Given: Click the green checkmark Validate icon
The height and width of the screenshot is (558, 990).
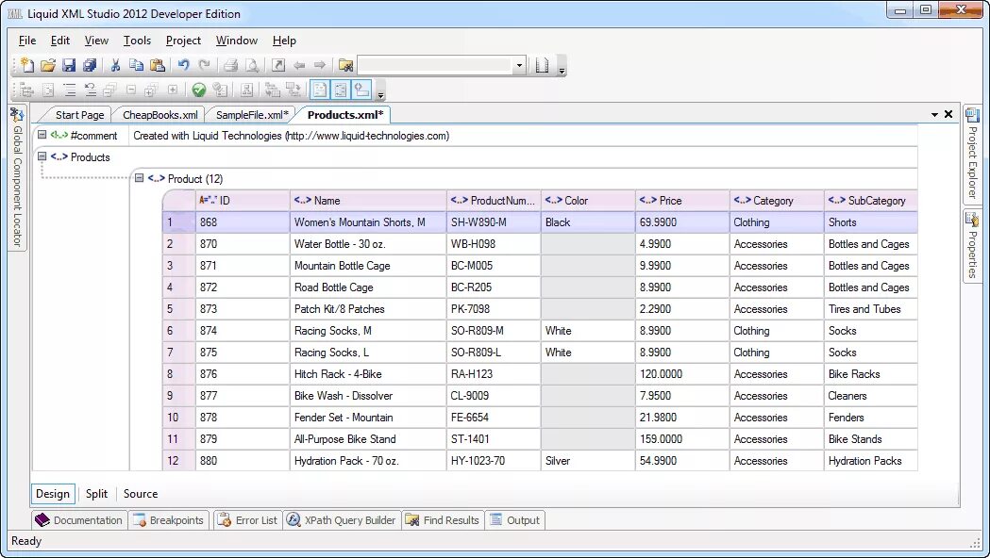Looking at the screenshot, I should (199, 90).
